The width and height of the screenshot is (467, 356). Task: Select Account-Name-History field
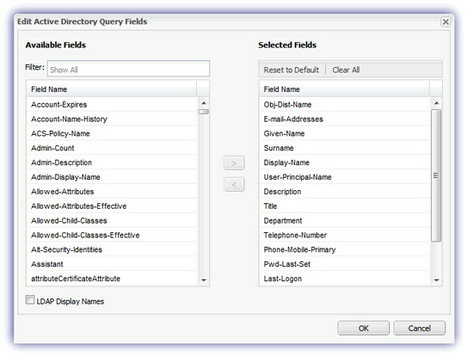(112, 119)
